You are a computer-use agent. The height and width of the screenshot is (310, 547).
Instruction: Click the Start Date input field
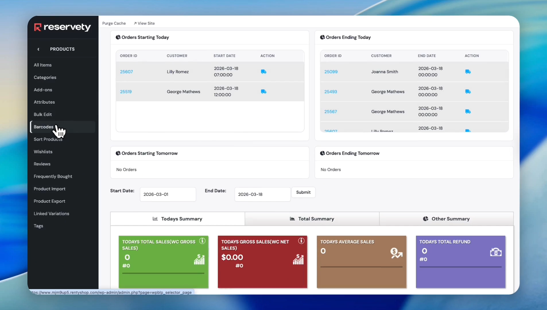pos(168,194)
